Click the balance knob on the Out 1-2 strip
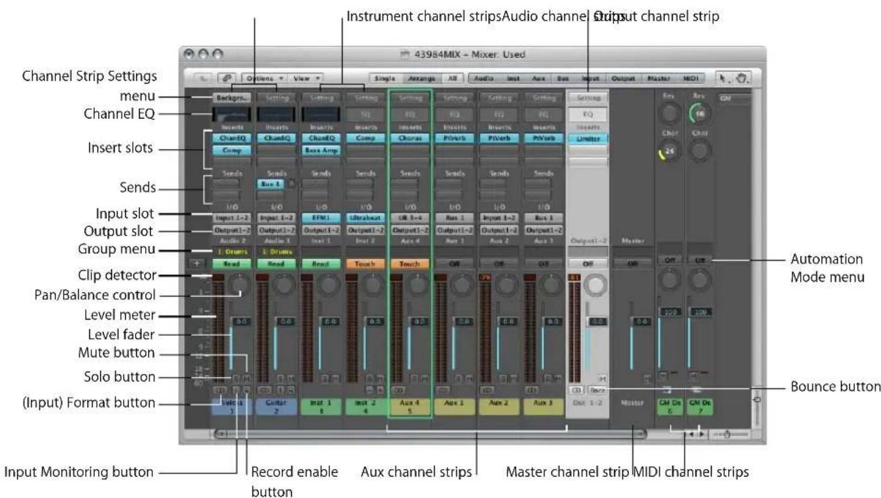The height and width of the screenshot is (498, 881). [594, 285]
